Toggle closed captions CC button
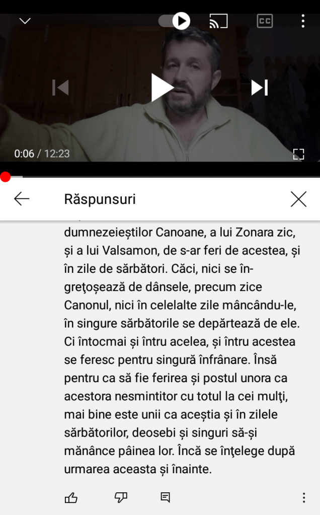The image size is (320, 515). (265, 21)
